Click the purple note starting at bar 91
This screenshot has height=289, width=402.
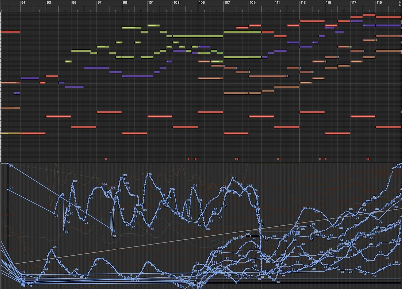pos(30,78)
